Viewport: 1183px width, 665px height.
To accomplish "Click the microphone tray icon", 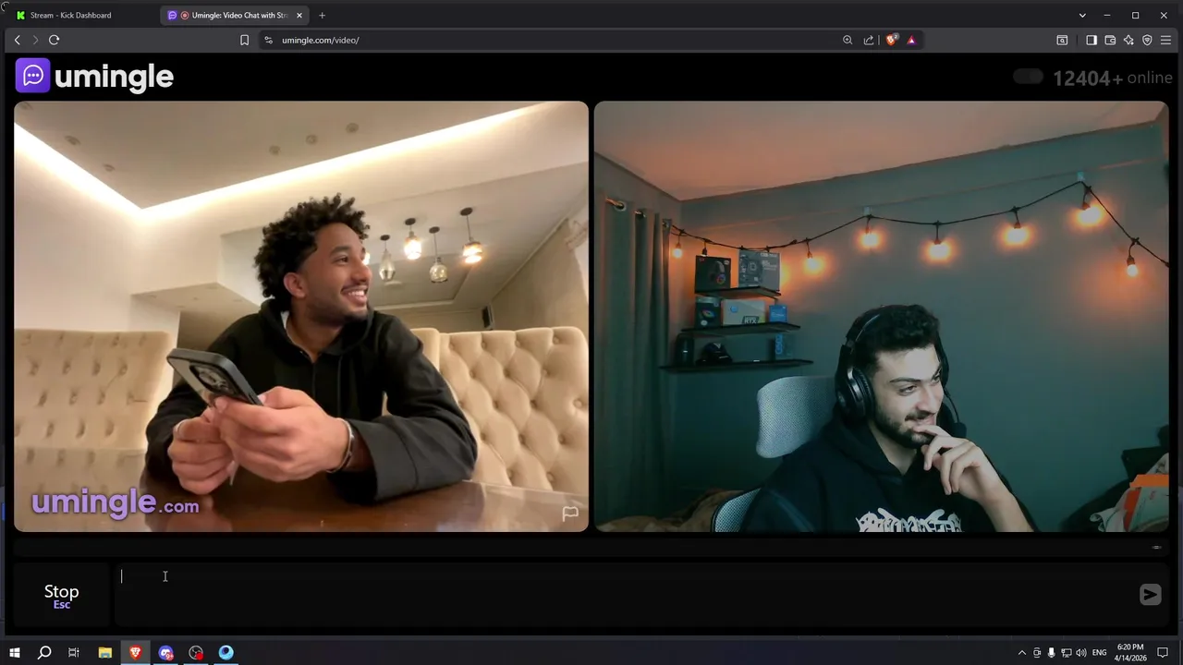I will tap(1051, 653).
